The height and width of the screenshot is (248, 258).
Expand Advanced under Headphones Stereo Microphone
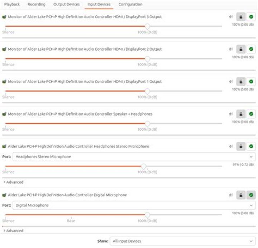click(x=14, y=182)
